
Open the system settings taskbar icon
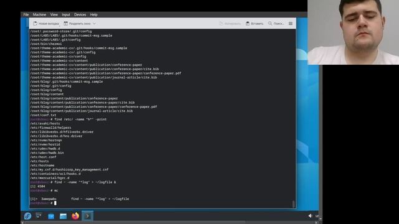(39, 216)
